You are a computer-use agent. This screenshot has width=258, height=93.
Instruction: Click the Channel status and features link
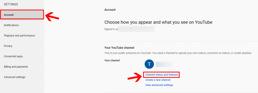(x=162, y=75)
